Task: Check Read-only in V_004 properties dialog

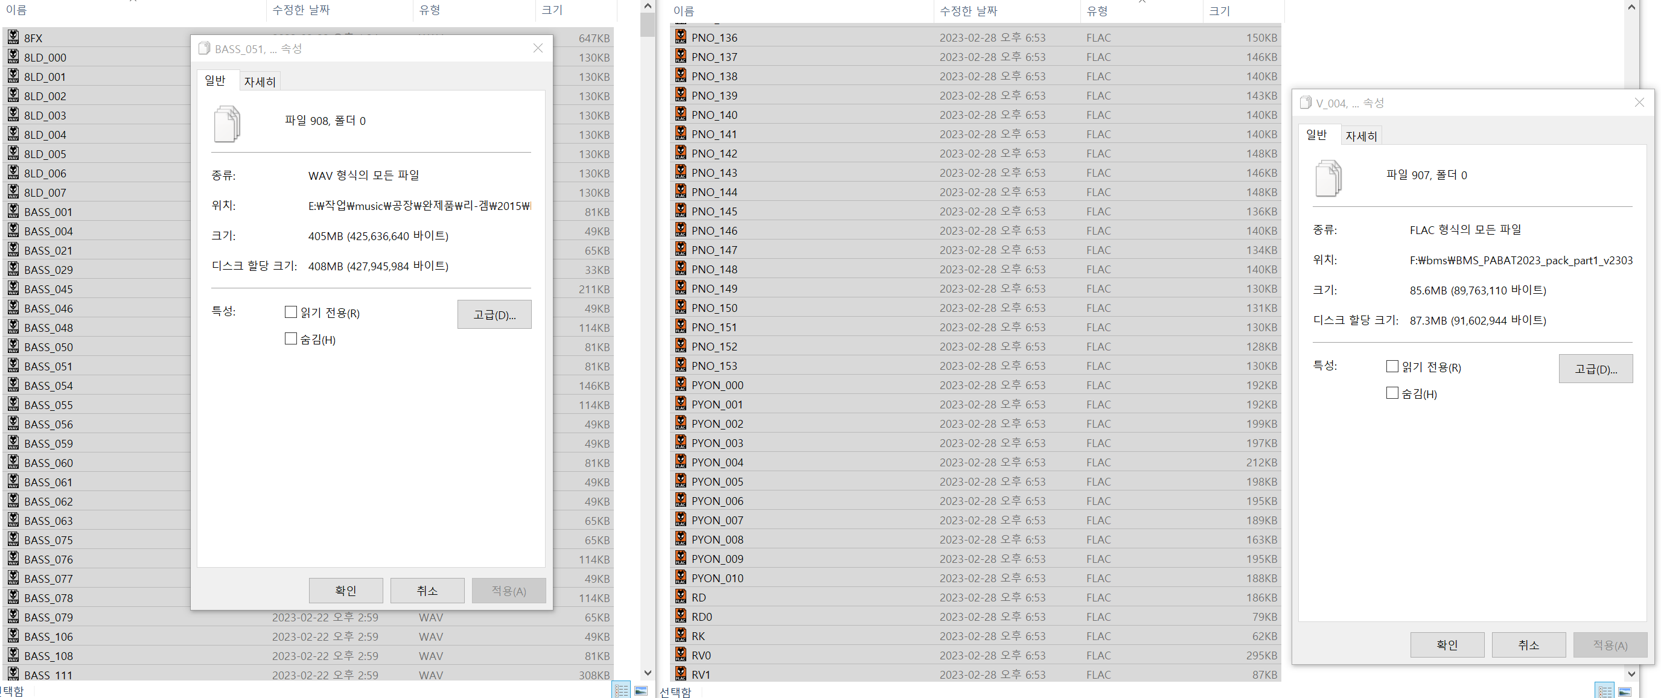Action: coord(1392,366)
